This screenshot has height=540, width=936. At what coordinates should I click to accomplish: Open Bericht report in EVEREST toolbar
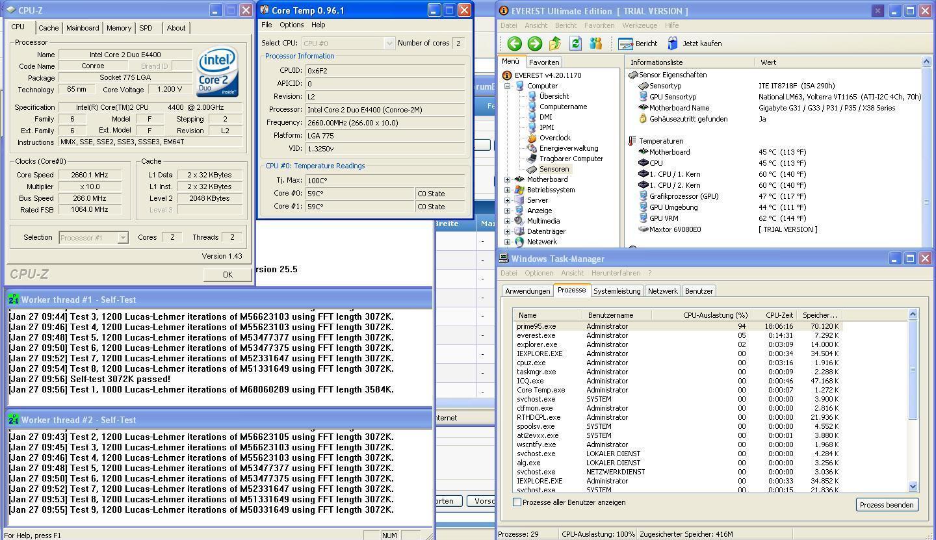pyautogui.click(x=638, y=44)
